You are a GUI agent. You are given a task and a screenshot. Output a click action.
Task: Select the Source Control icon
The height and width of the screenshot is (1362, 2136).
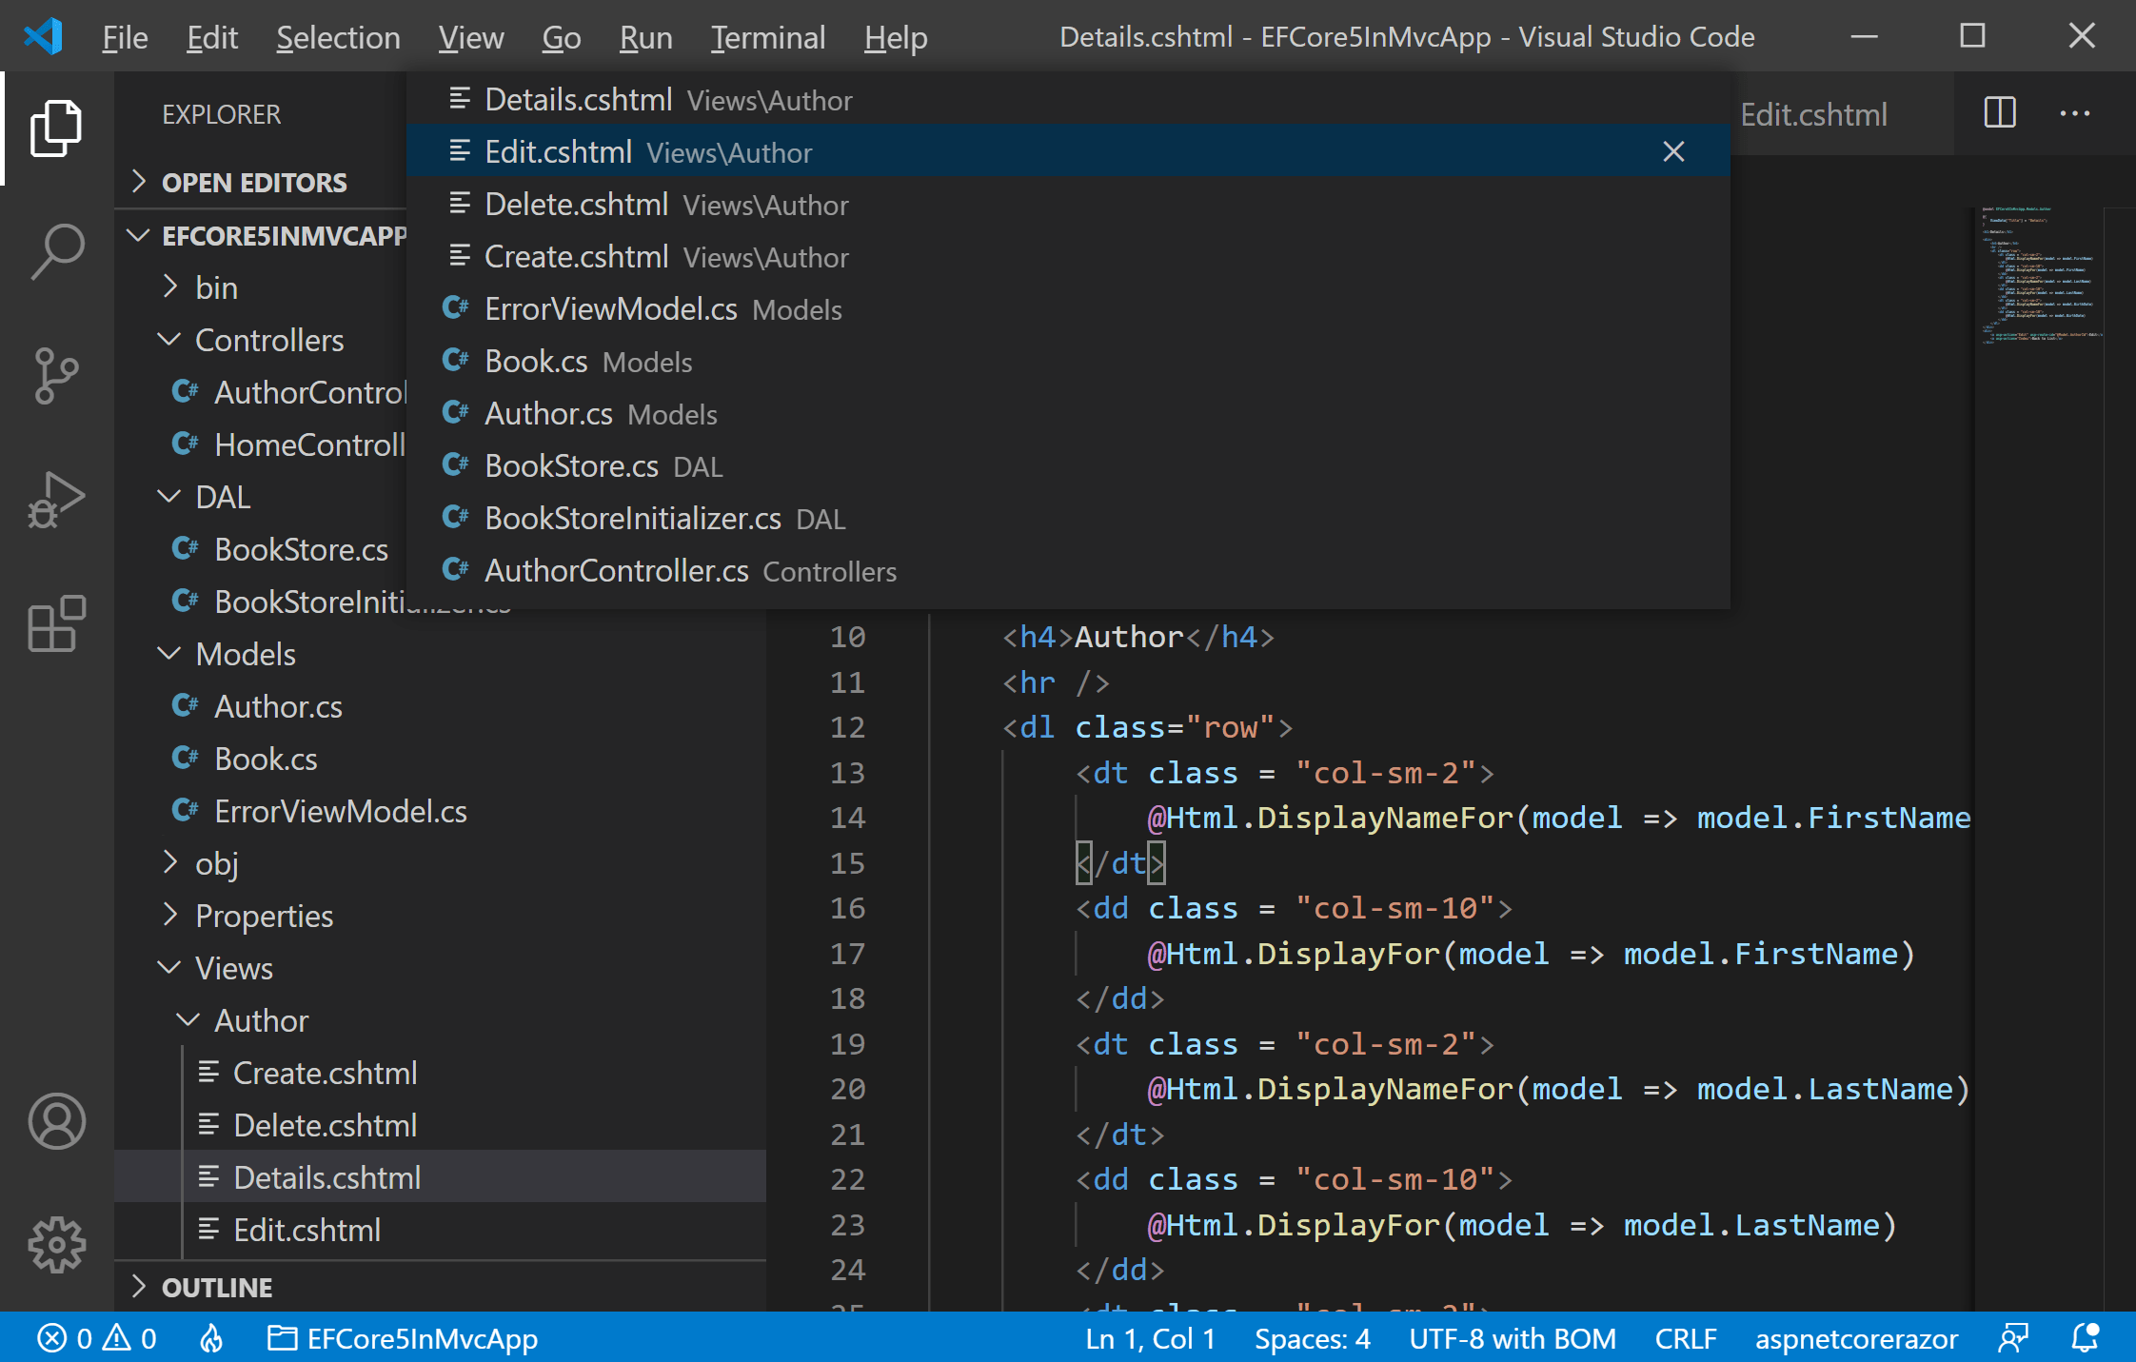[x=56, y=376]
